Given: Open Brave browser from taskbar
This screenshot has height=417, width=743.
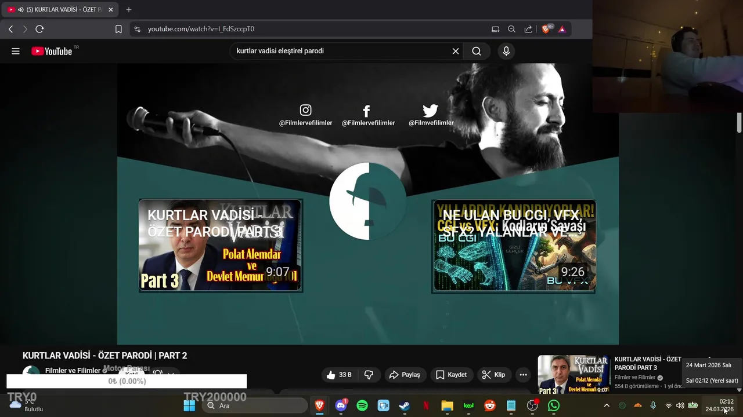Looking at the screenshot, I should [x=319, y=405].
